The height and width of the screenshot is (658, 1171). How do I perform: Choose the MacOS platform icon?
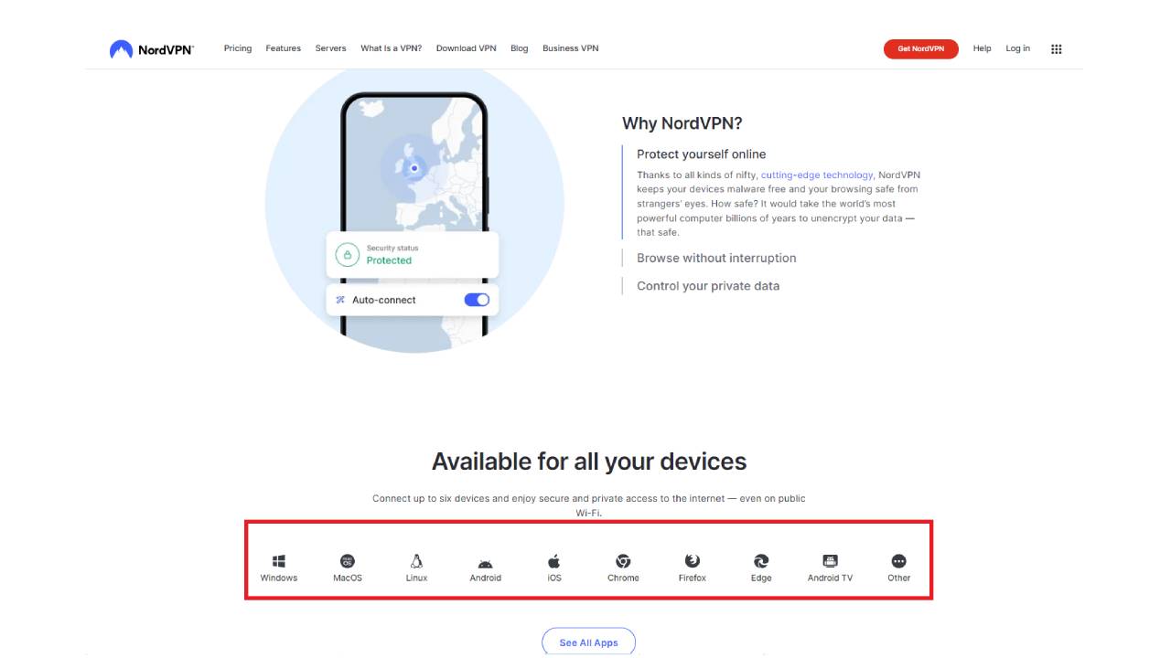click(x=348, y=561)
